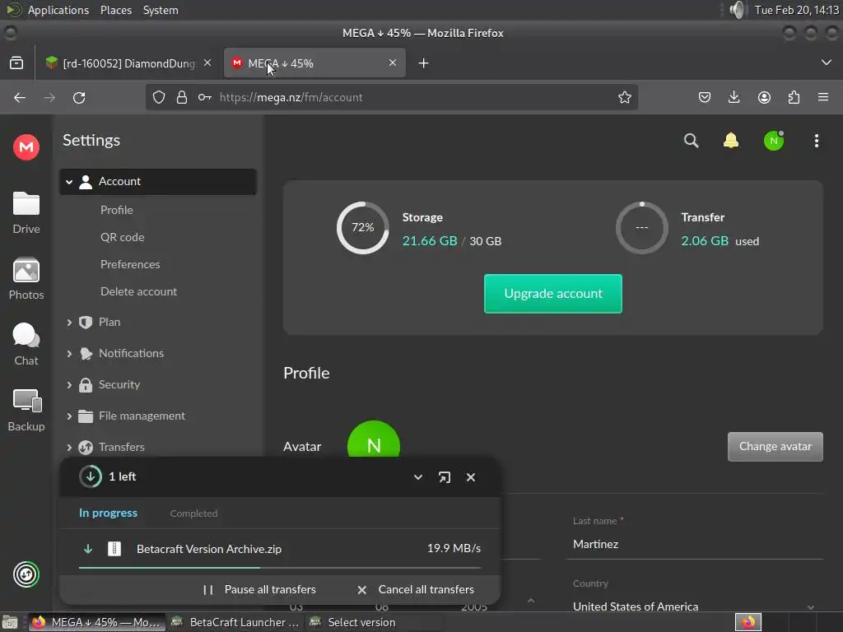Select the In progress transfers tab
Screen dimensions: 843x632
[108, 513]
